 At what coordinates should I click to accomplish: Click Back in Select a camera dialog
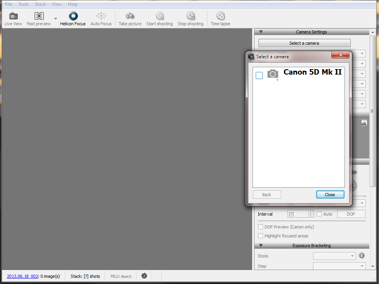pos(267,194)
